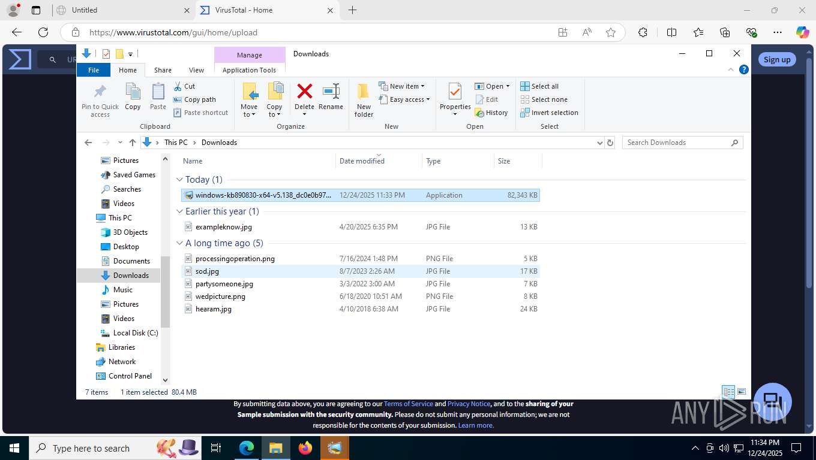Viewport: 816px width, 460px height.
Task: Click the Learn more link
Action: click(476, 425)
